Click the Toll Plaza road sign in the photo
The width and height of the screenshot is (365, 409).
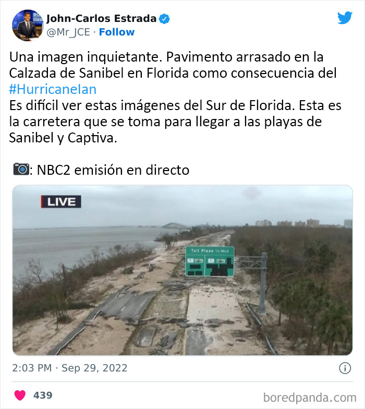click(210, 261)
